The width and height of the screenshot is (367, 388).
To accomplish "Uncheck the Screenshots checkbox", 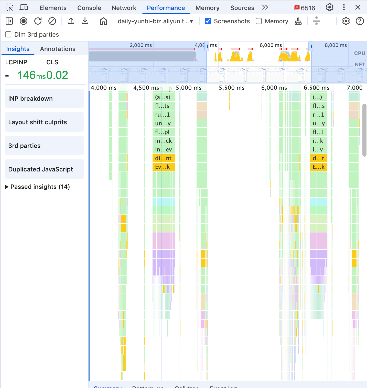I will pyautogui.click(x=208, y=21).
